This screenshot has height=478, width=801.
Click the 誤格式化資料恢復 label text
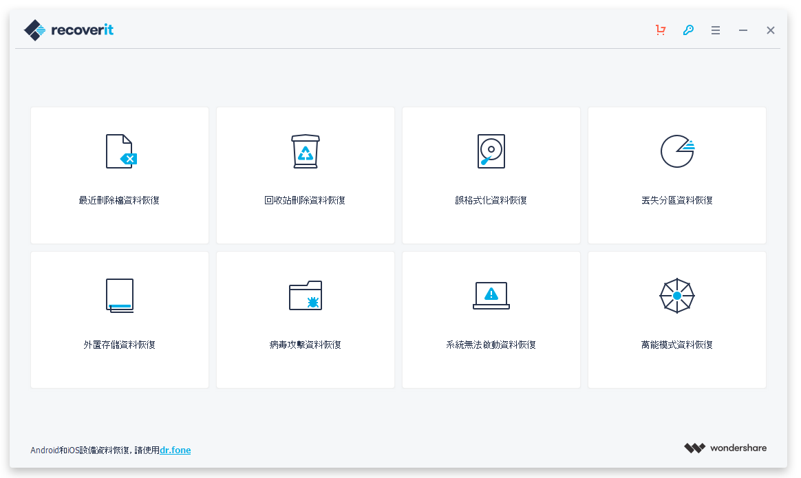491,202
